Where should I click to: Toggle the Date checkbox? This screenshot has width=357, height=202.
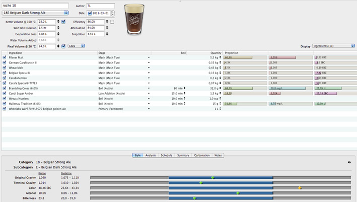pyautogui.click(x=89, y=13)
